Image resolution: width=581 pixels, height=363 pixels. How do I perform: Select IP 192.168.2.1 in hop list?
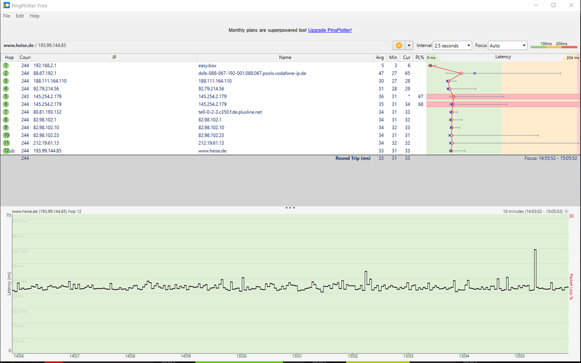[45, 66]
